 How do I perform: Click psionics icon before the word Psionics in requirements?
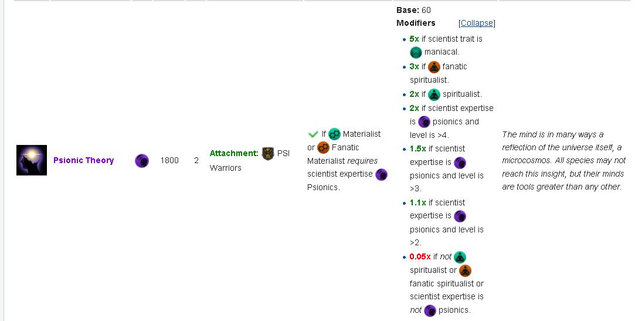(x=381, y=174)
